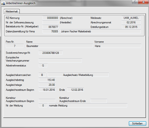Close the Arbeitnehmer-Ausgleich dialog window
This screenshot has width=149, height=128.
(x=143, y=2)
